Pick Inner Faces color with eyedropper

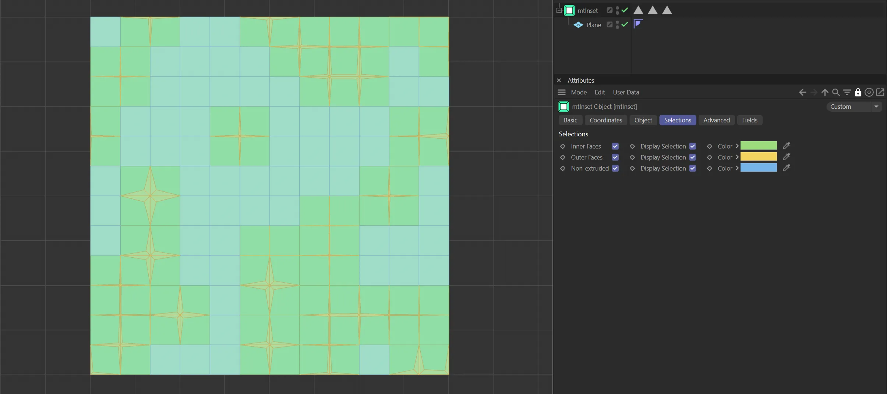pos(786,146)
